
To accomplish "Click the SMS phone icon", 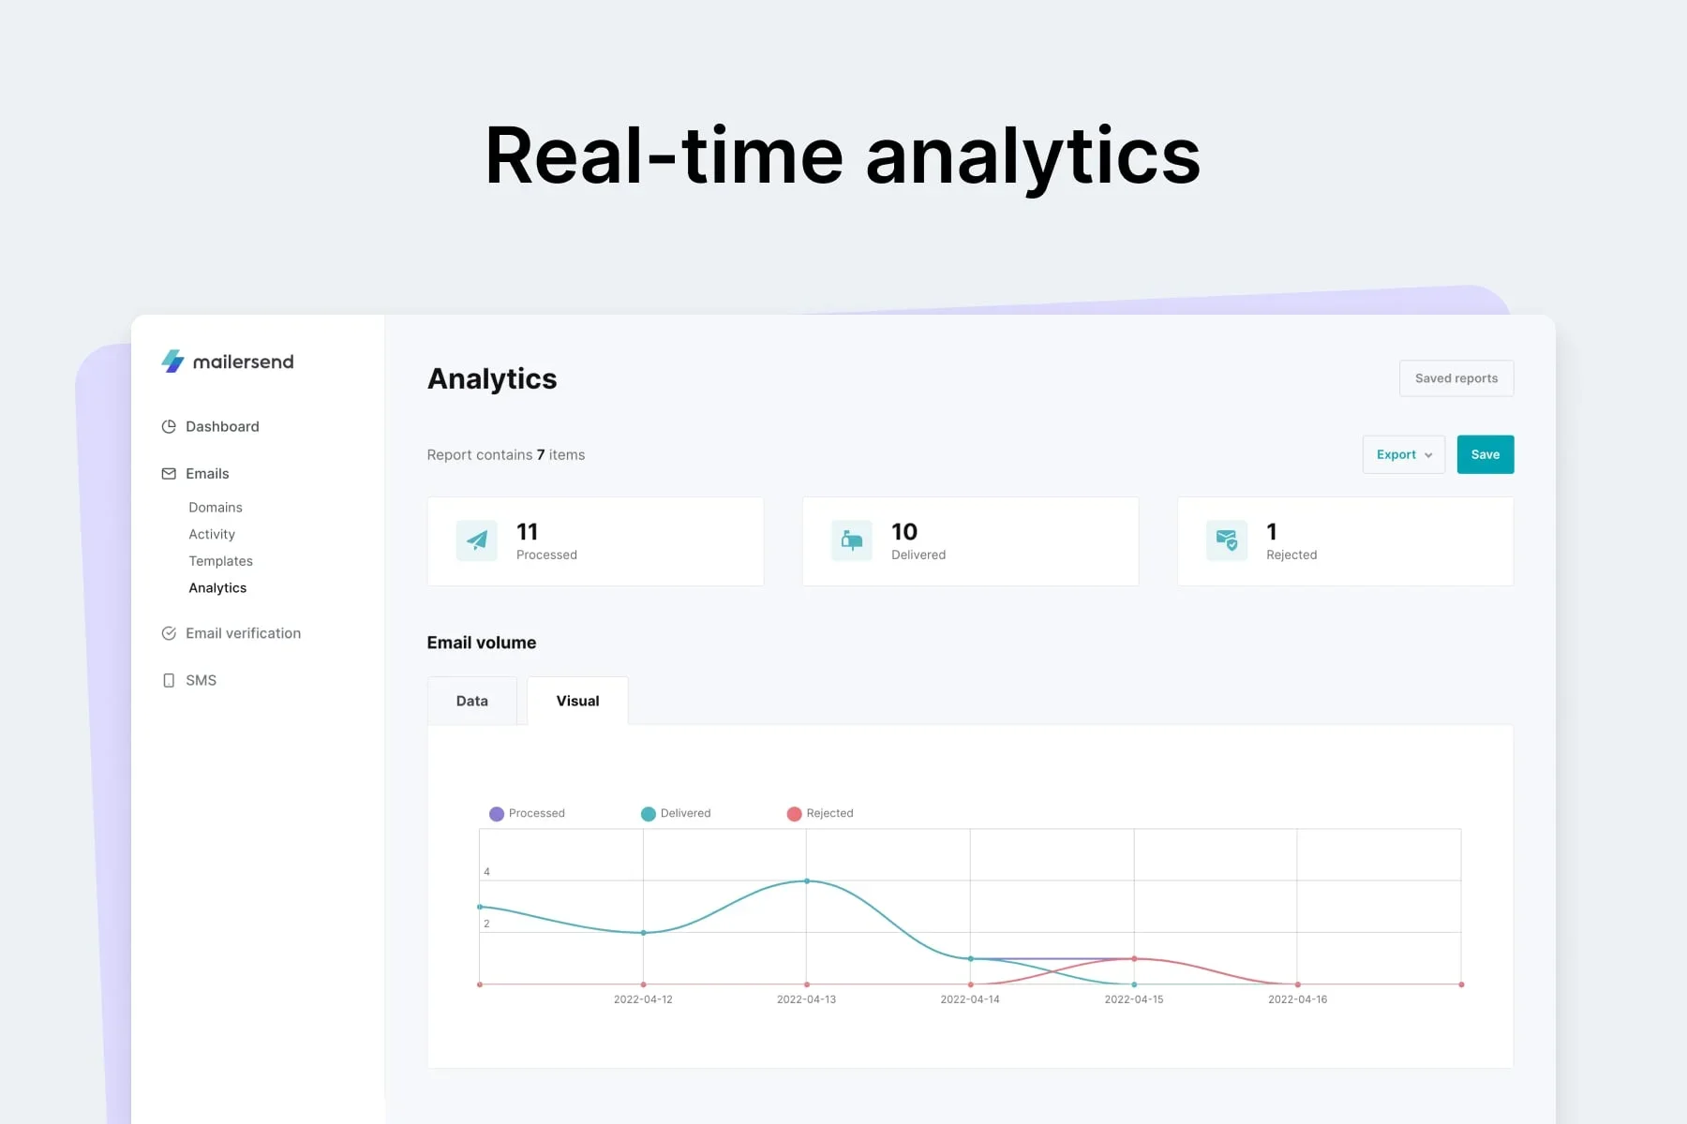I will pyautogui.click(x=169, y=680).
